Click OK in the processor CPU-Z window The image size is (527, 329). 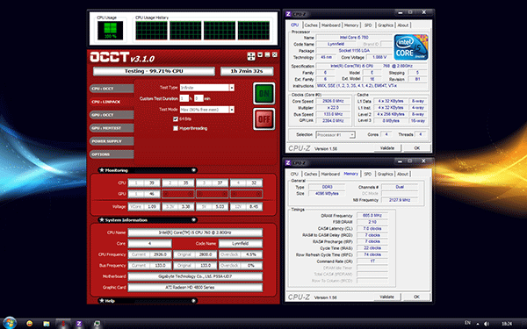416,148
